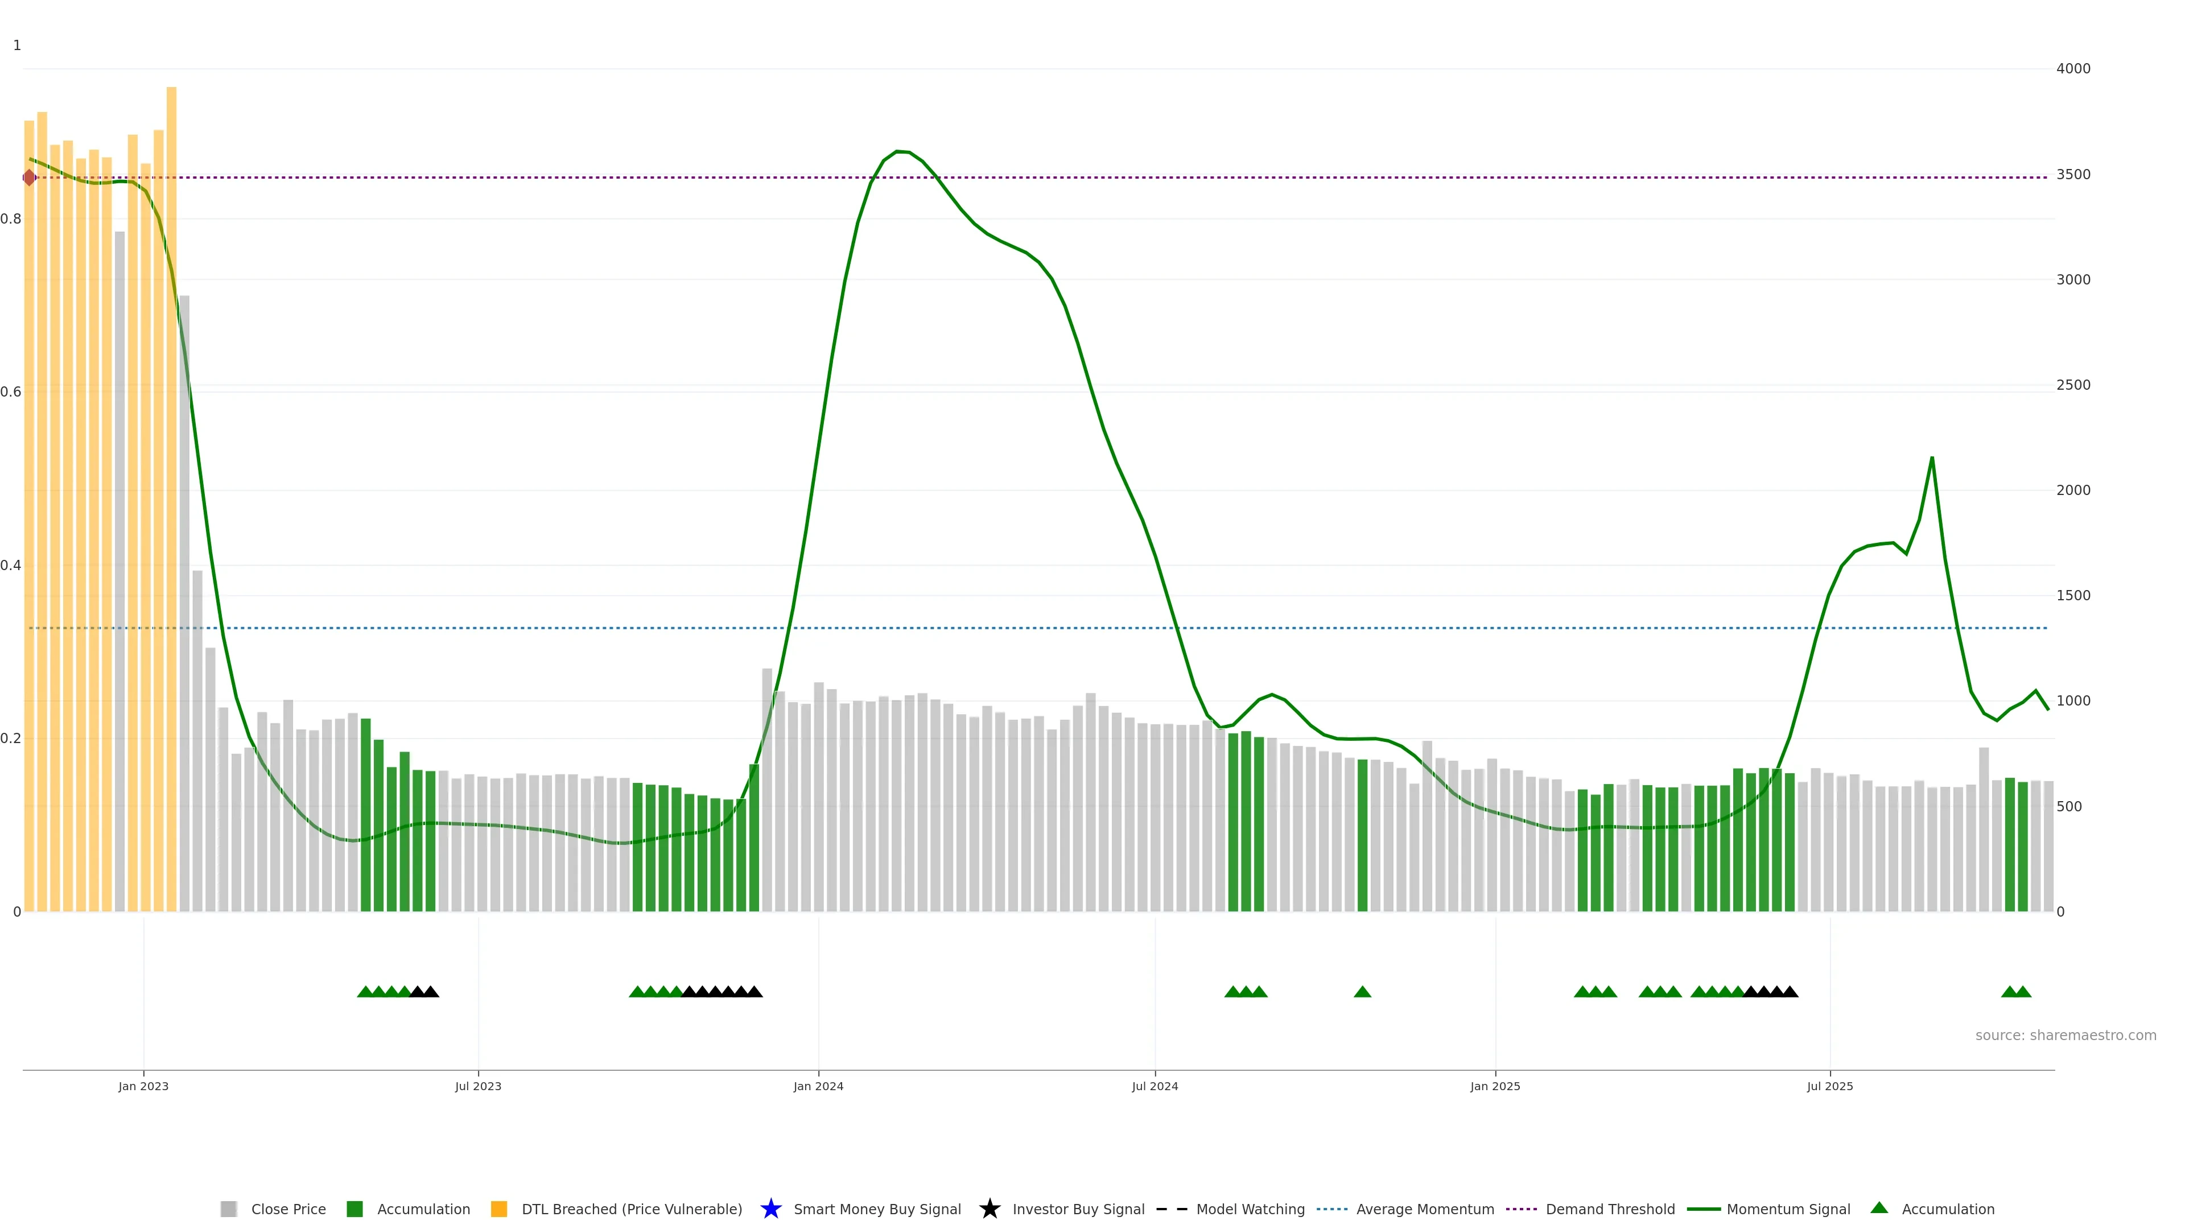Click the Jan 2024 x-axis label
2185x1229 pixels.
(818, 1087)
